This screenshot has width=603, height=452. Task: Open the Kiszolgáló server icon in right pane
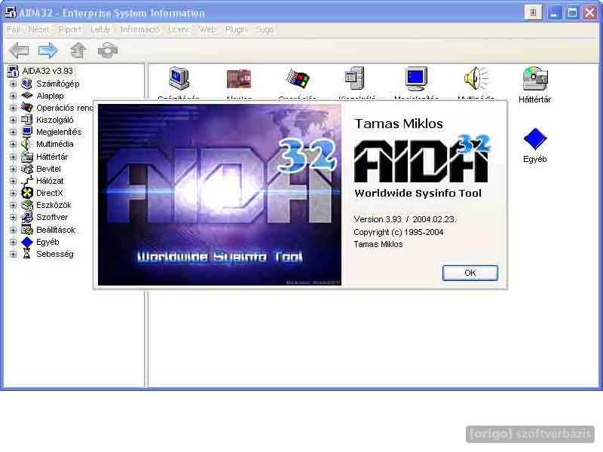tap(355, 79)
